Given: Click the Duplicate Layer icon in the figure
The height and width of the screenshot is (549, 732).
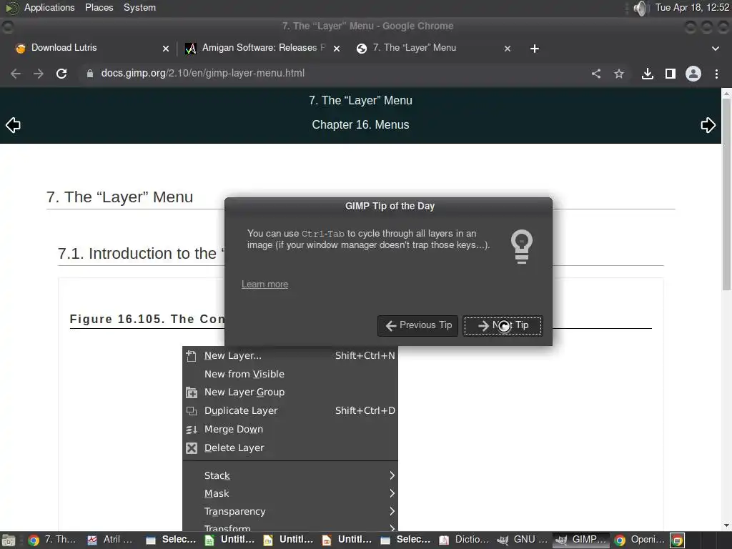Looking at the screenshot, I should pos(192,411).
